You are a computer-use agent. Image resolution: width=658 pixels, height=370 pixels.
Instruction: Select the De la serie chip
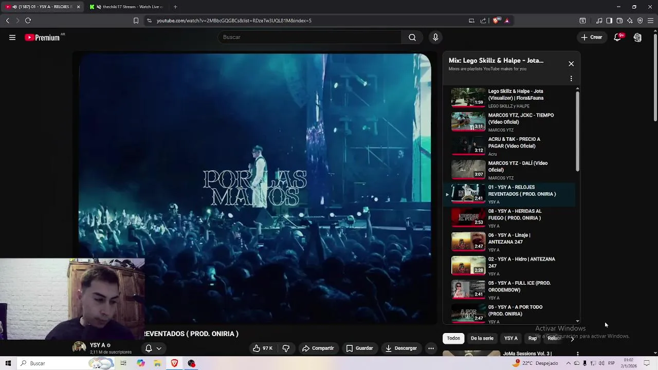click(482, 338)
